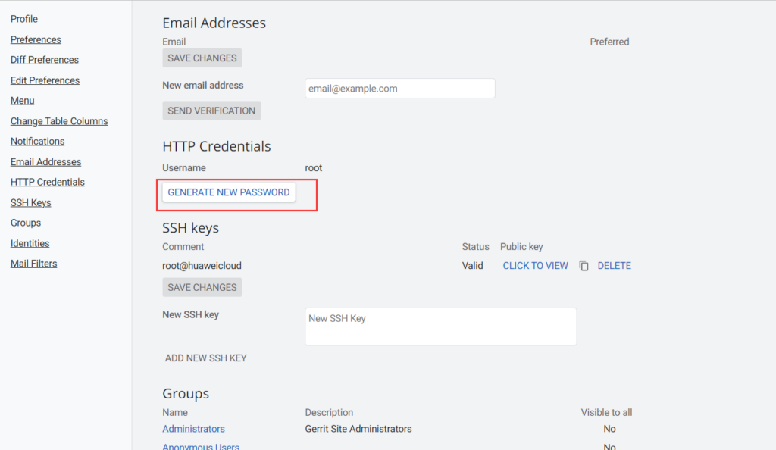Click SAVE CHANGES under SSH keys
The image size is (776, 450).
pos(202,287)
